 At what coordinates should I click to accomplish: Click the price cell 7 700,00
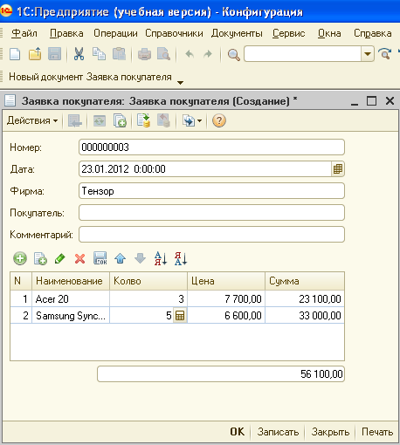point(226,298)
